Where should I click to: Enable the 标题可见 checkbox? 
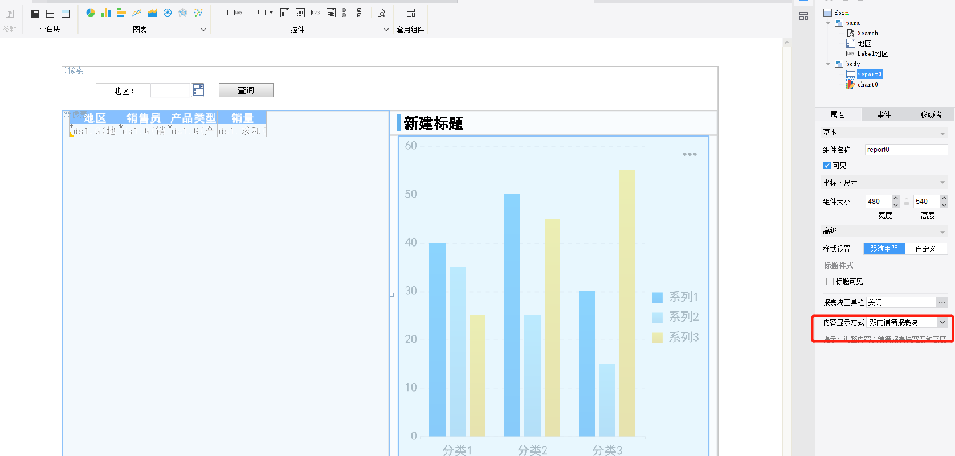point(830,282)
